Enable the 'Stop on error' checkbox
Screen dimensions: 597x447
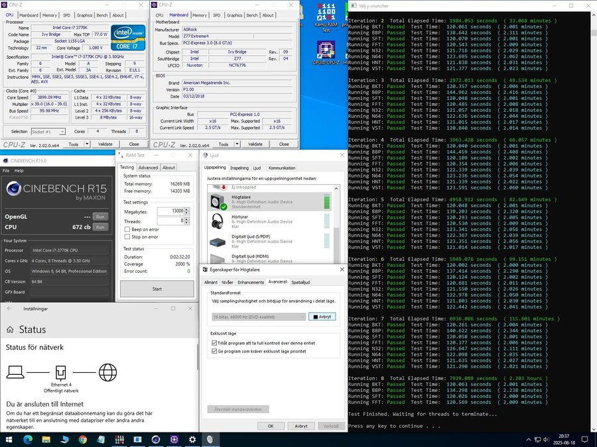tap(127, 236)
